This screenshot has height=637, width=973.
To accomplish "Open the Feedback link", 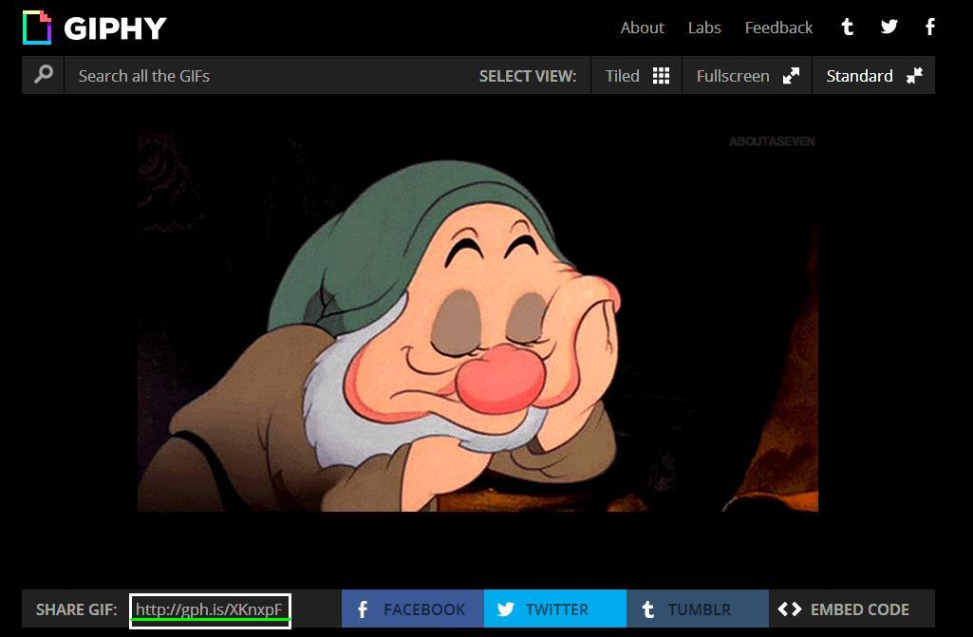I will click(778, 28).
